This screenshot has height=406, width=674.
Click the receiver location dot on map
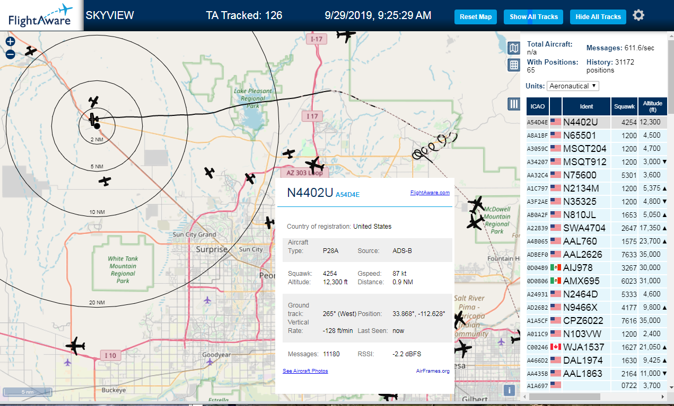pos(97,125)
